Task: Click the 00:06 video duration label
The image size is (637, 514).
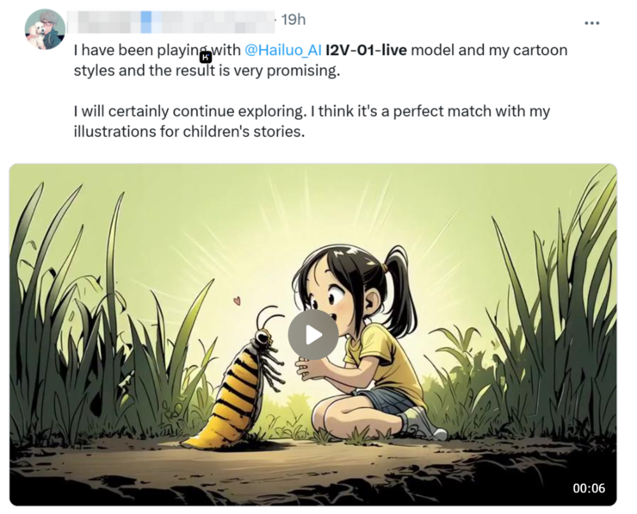Action: (x=589, y=488)
